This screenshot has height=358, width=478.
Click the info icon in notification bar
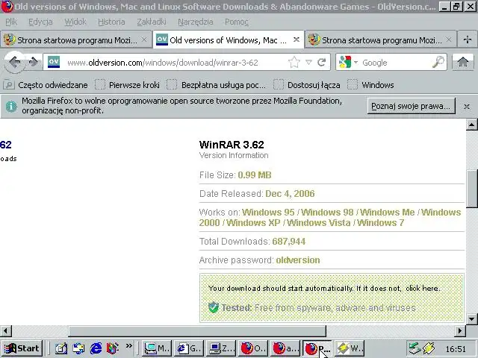[11, 106]
